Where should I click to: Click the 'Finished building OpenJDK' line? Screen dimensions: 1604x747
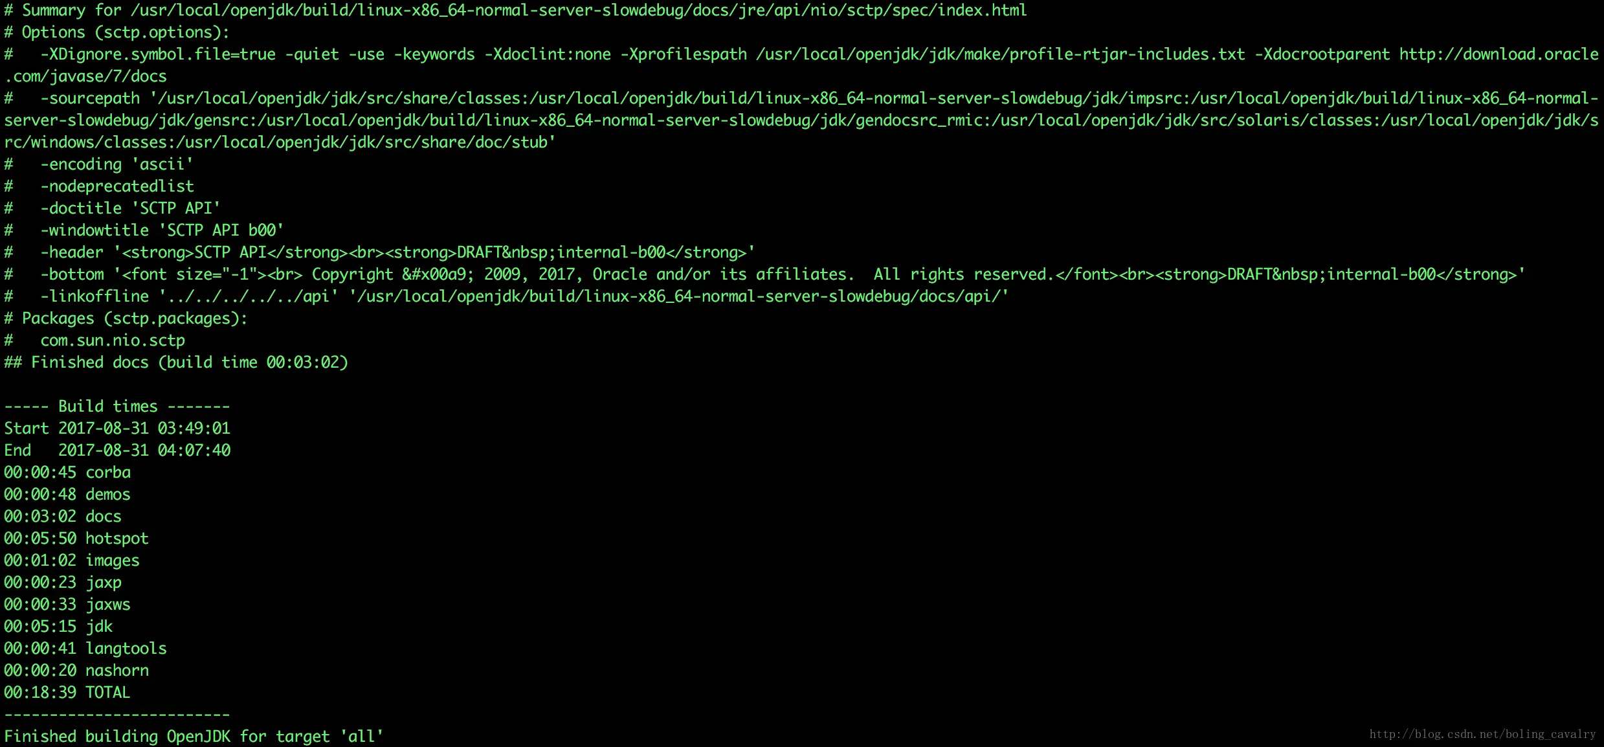pos(194,736)
